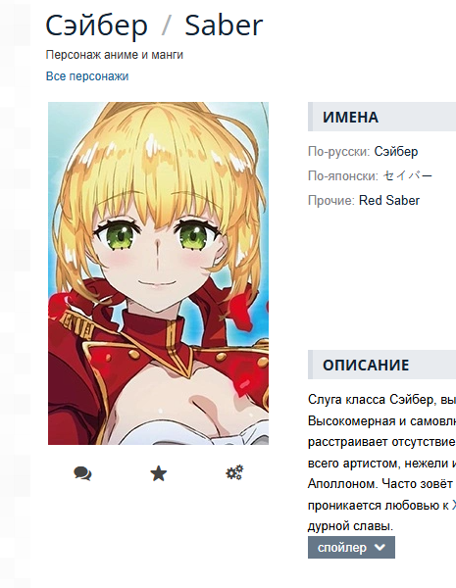Select the Japanese name セイバー
This screenshot has width=456, height=588.
[x=408, y=175]
